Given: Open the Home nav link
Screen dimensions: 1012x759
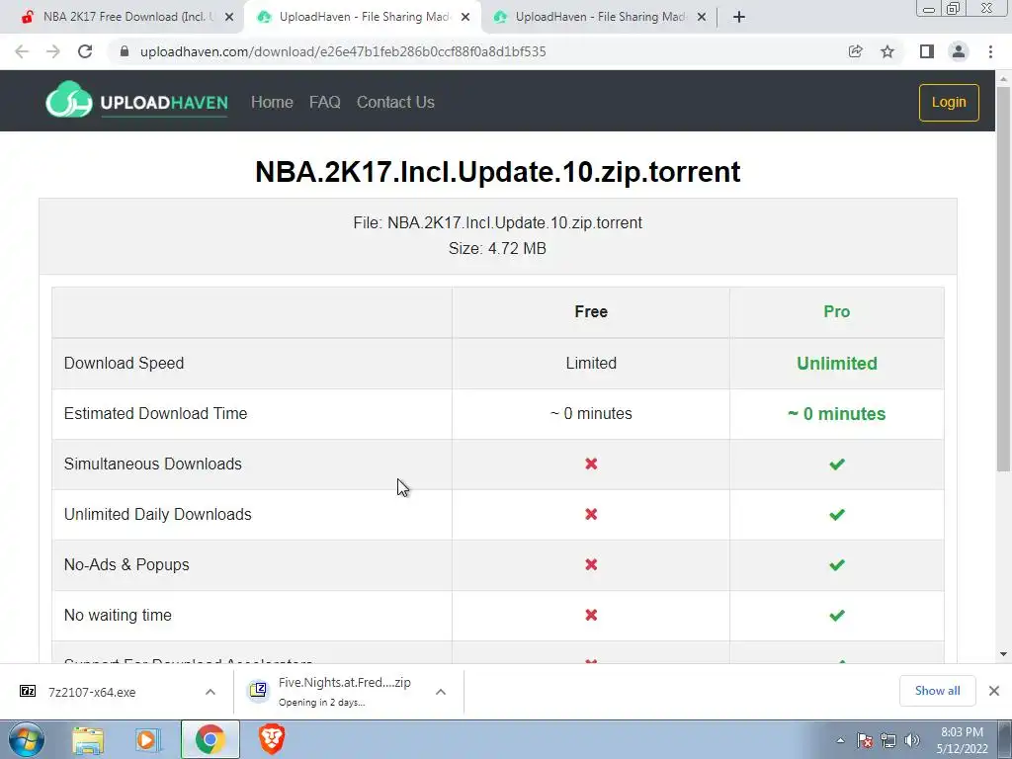Looking at the screenshot, I should coord(272,102).
